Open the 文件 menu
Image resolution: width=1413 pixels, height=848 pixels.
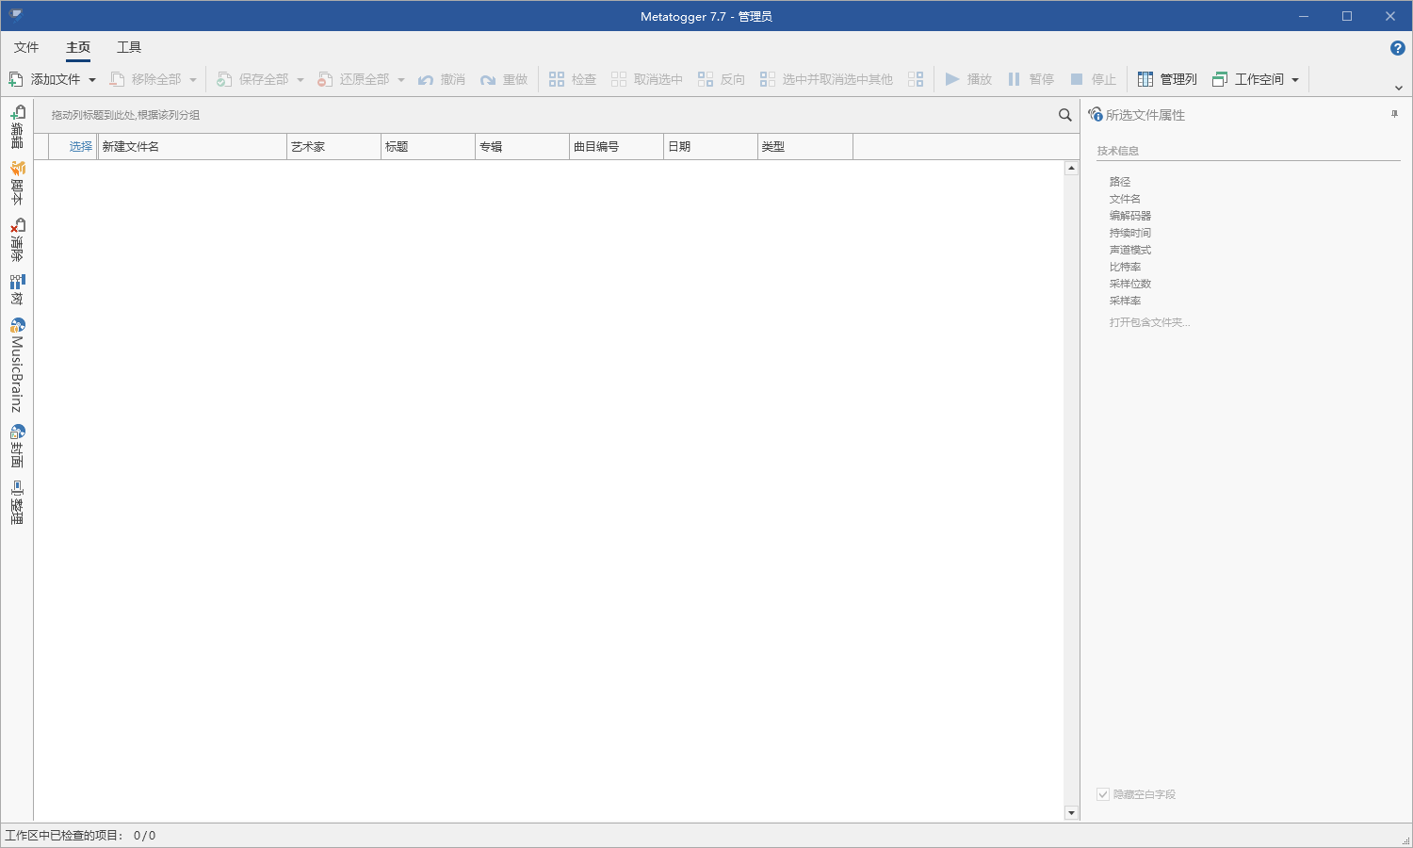point(26,47)
